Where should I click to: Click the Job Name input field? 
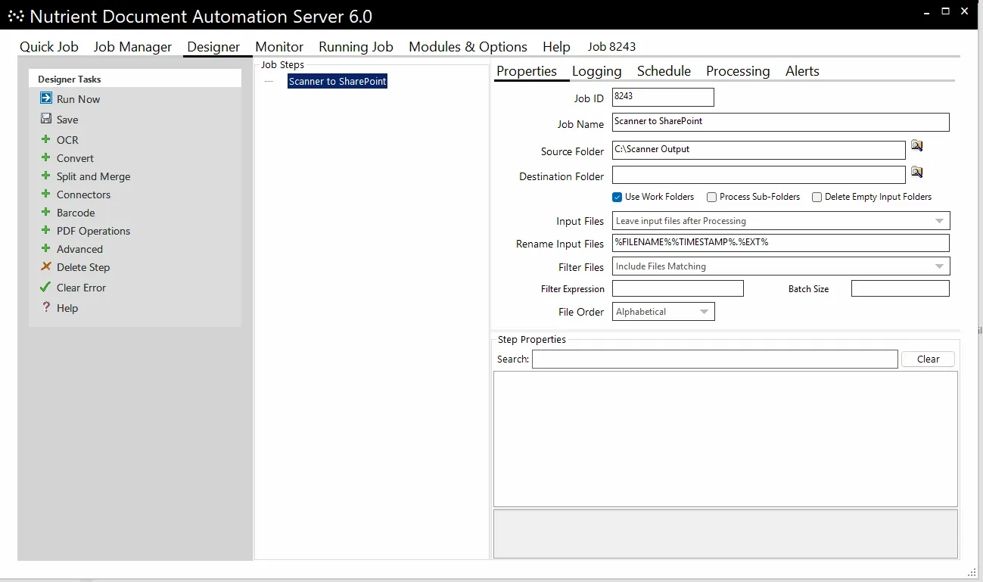point(781,122)
